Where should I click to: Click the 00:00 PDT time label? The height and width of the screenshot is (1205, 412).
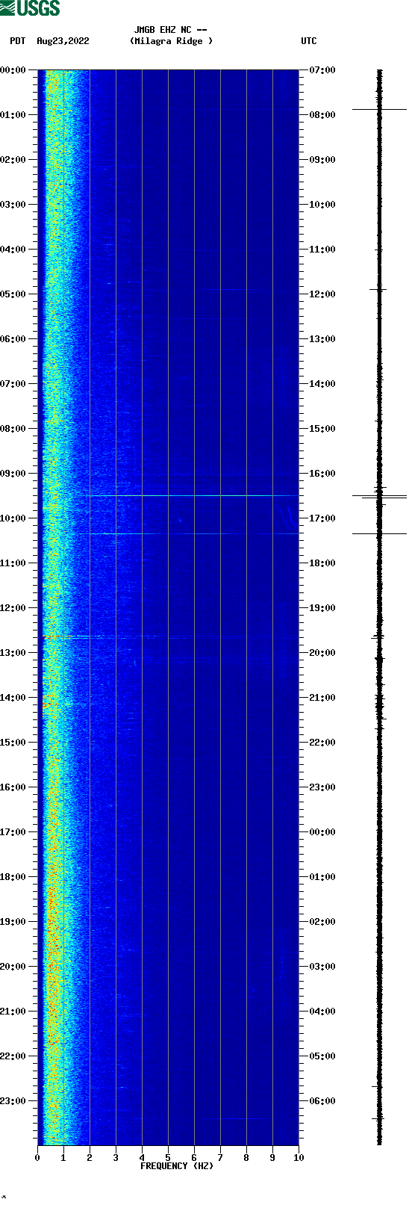click(13, 70)
